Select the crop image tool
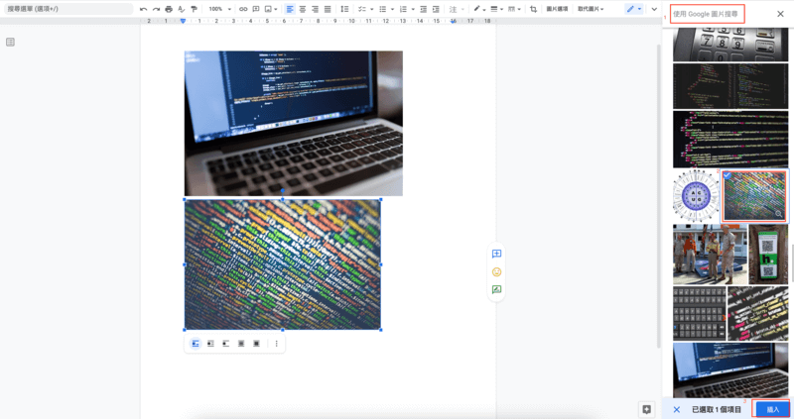This screenshot has width=794, height=419. tap(533, 9)
